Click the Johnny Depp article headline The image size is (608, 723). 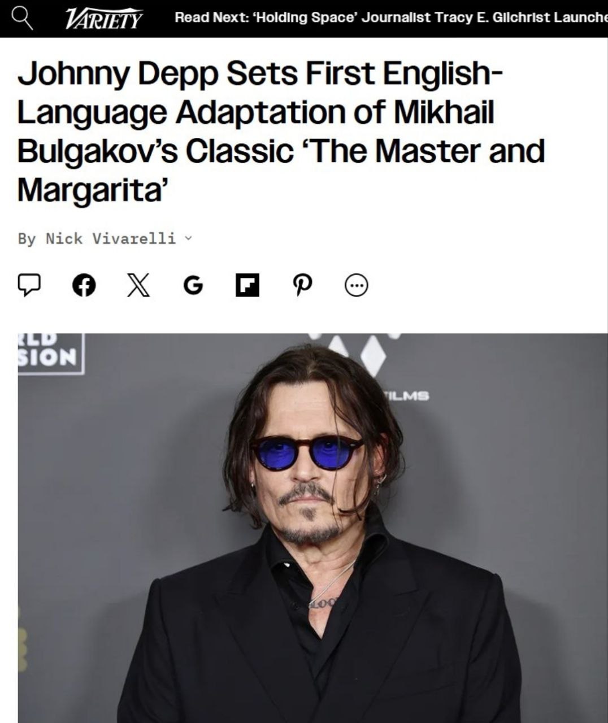point(281,132)
